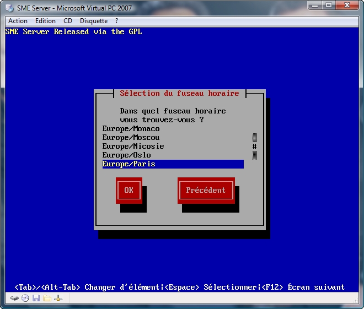Click the floppy disk status icon
The width and height of the screenshot is (364, 309).
pyautogui.click(x=36, y=298)
